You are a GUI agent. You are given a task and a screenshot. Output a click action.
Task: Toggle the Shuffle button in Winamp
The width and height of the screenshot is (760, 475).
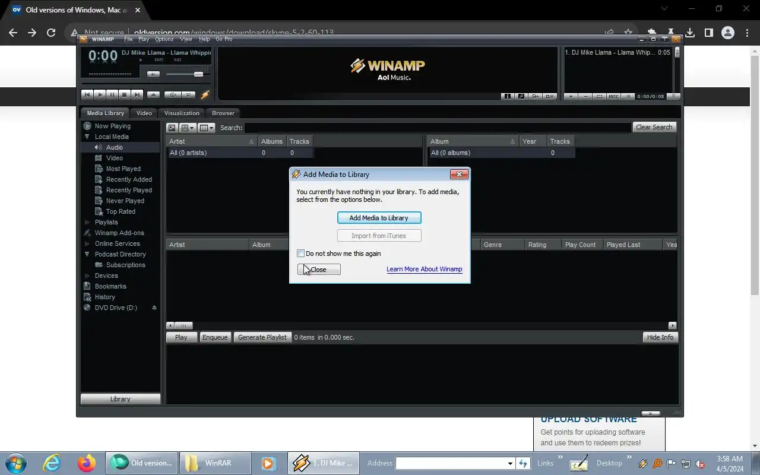click(172, 94)
